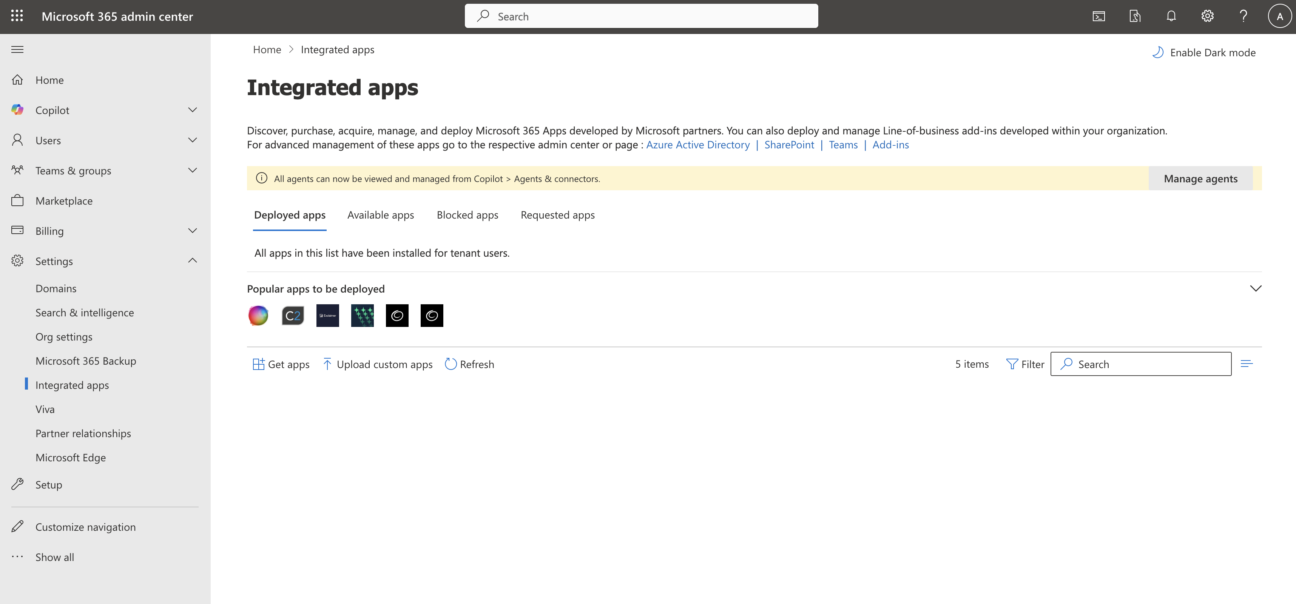Switch to the Blocked apps tab

(467, 215)
